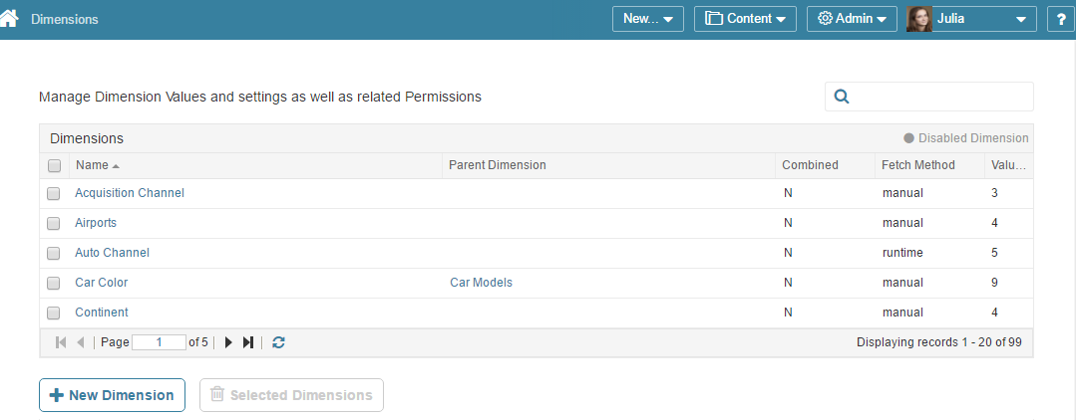This screenshot has height=420, width=1076.
Task: Open the Car Models parent dimension link
Action: click(x=481, y=283)
